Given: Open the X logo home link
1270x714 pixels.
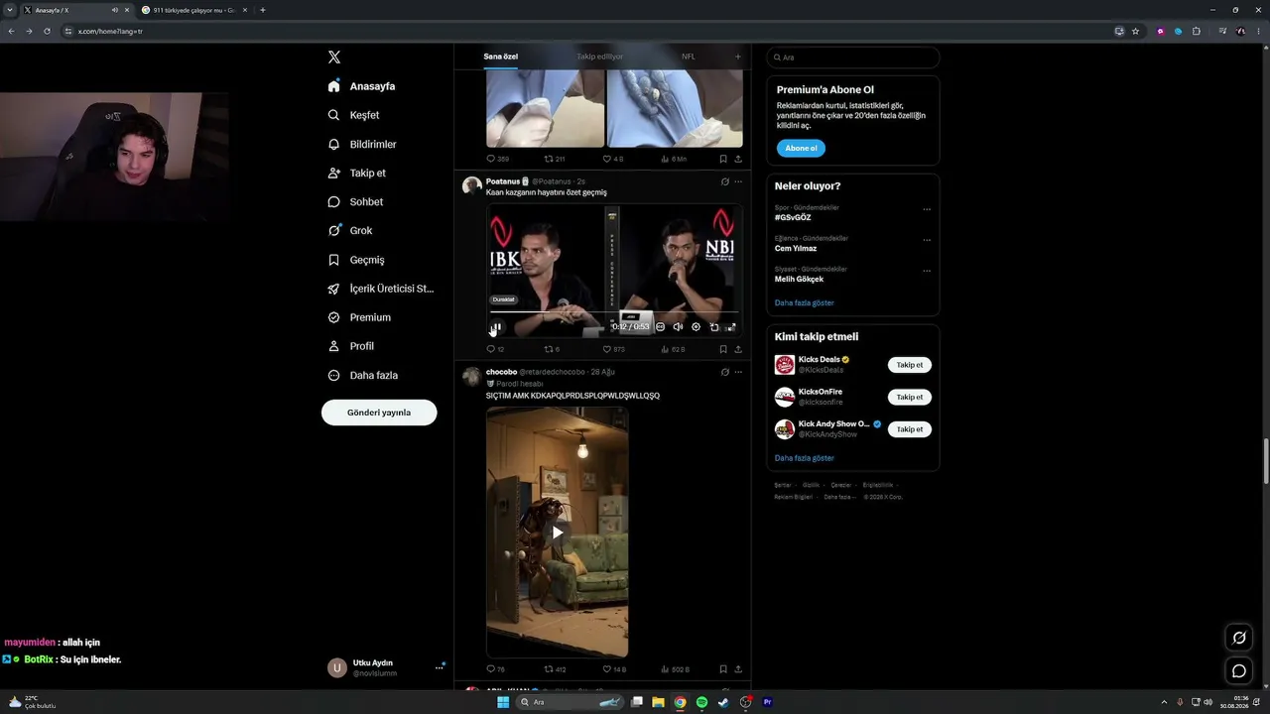Looking at the screenshot, I should click(334, 58).
